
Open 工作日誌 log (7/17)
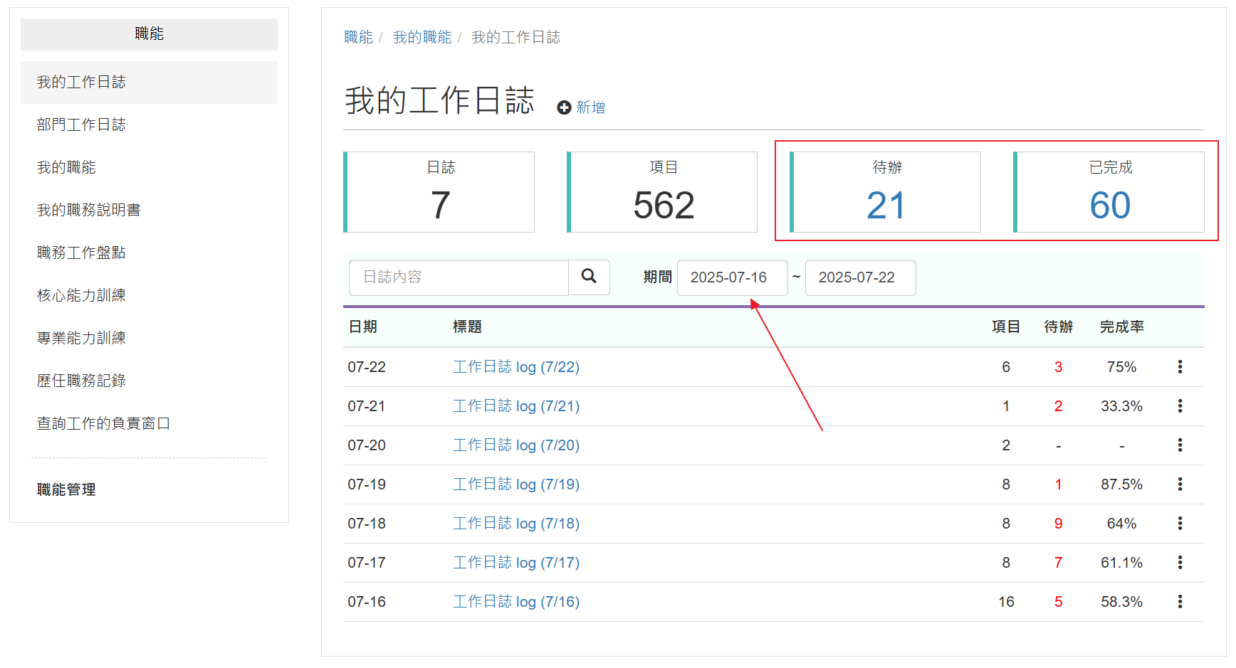click(x=516, y=563)
